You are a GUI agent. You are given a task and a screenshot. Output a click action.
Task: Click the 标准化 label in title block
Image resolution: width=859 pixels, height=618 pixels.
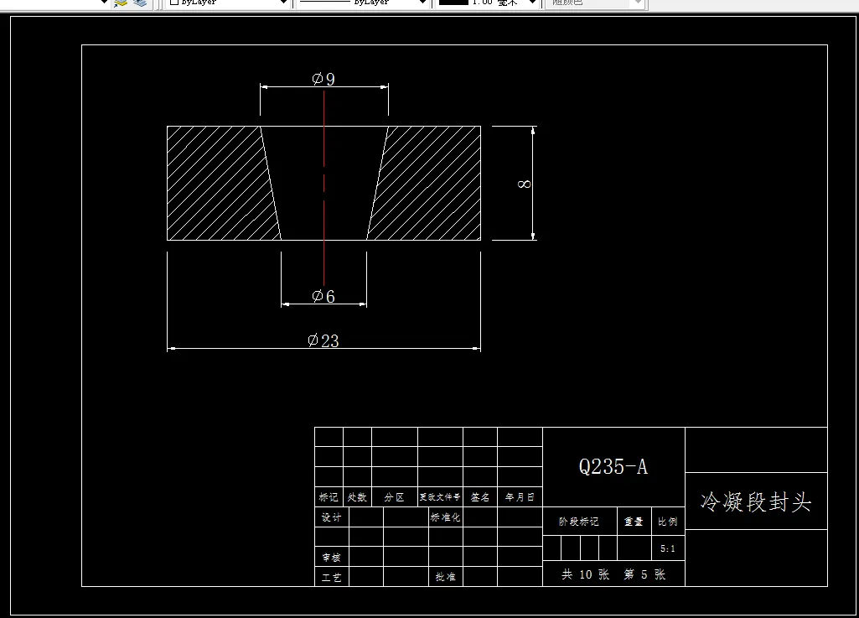coord(445,517)
